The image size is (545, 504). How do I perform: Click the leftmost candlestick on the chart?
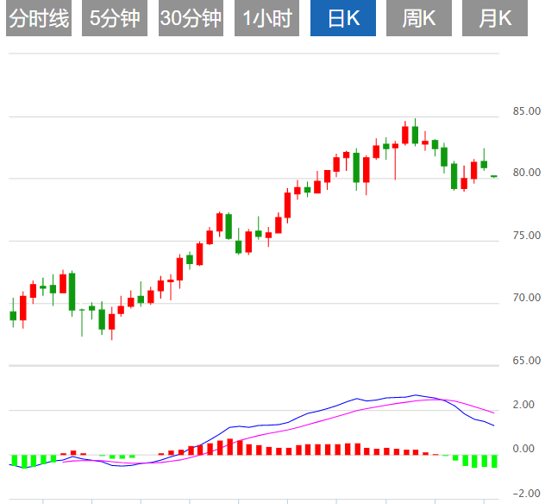(13, 315)
